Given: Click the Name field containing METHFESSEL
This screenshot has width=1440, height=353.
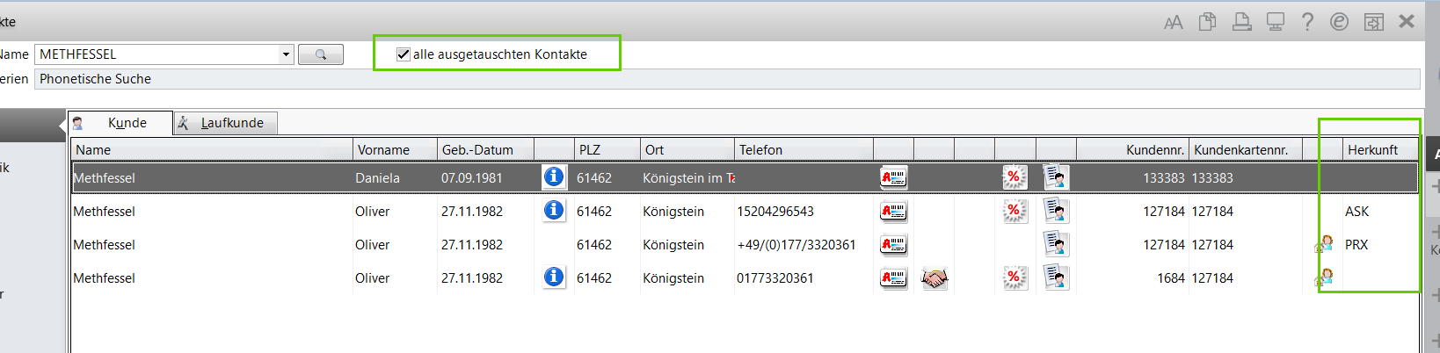Looking at the screenshot, I should (x=156, y=54).
